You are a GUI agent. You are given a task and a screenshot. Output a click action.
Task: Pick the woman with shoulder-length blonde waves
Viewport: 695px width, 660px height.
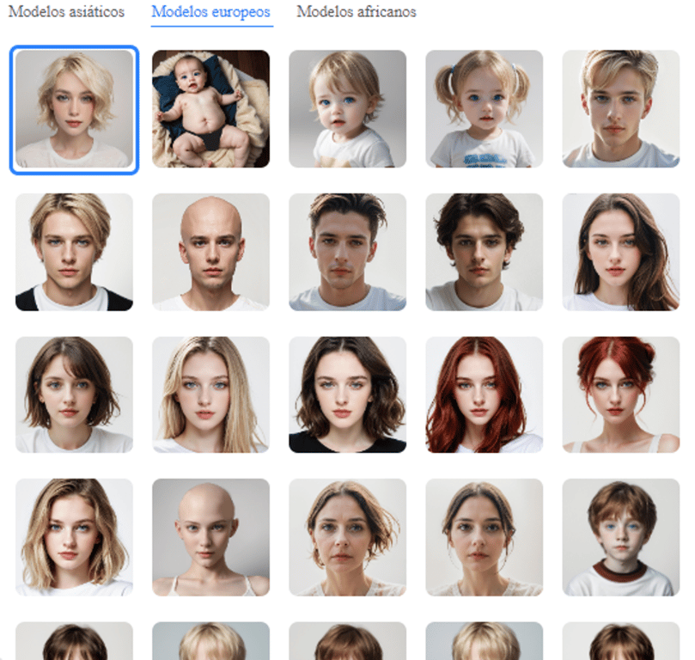click(x=74, y=537)
